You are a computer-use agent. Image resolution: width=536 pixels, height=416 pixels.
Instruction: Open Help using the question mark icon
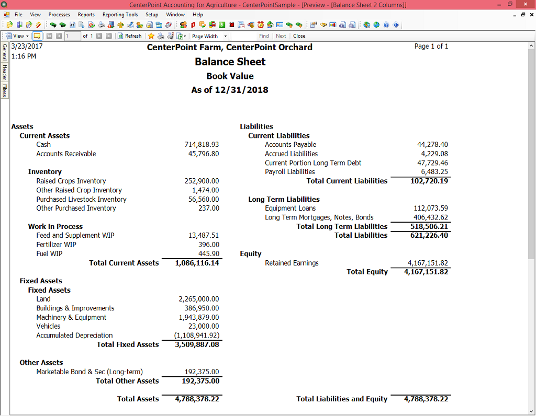click(385, 25)
